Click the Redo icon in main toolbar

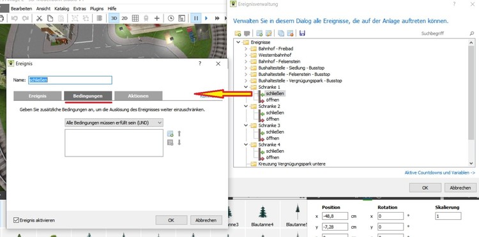[x=25, y=19]
